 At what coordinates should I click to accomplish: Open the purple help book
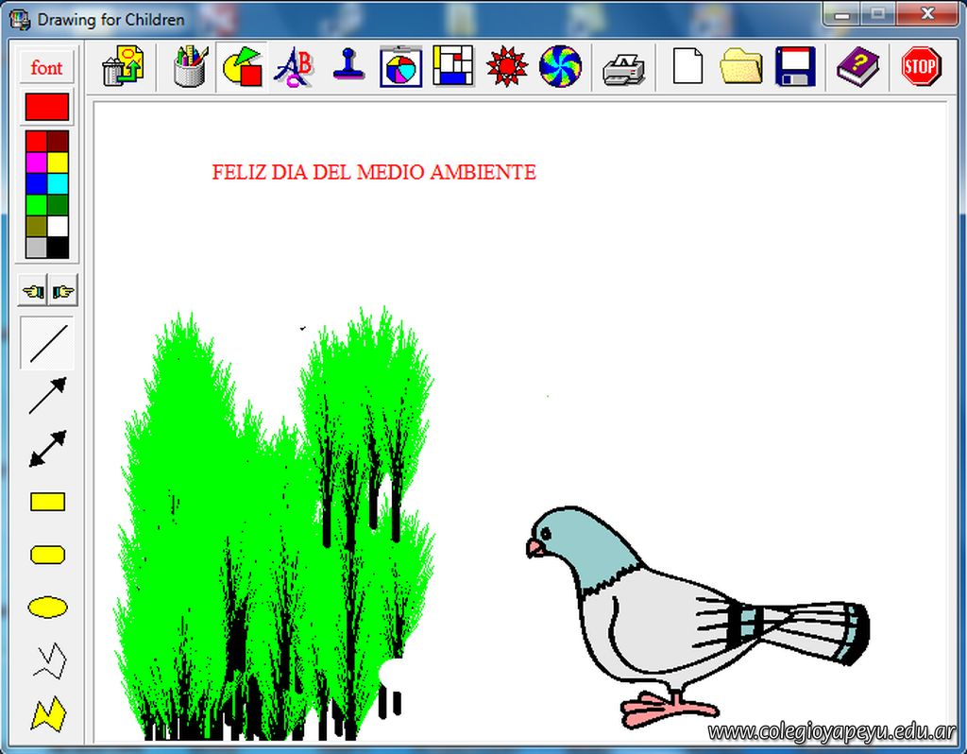857,67
